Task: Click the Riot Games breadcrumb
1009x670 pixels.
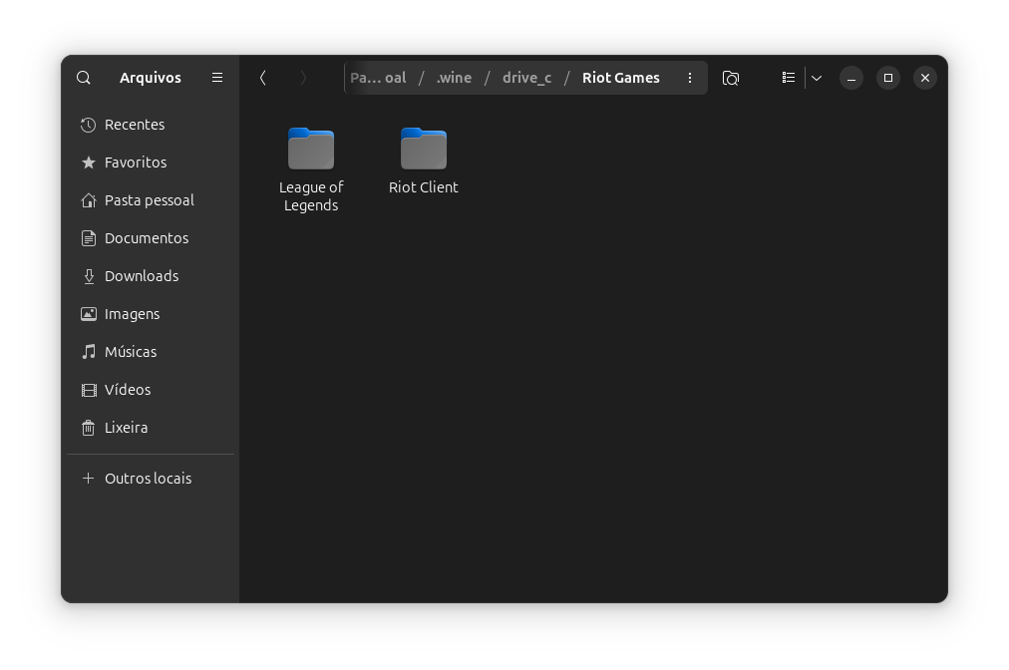Action: pyautogui.click(x=621, y=78)
